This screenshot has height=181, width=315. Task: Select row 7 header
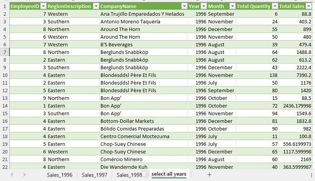4,52
